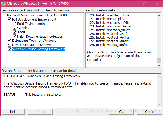Click the Driver Kit title bar app icon

(x=3, y=4)
